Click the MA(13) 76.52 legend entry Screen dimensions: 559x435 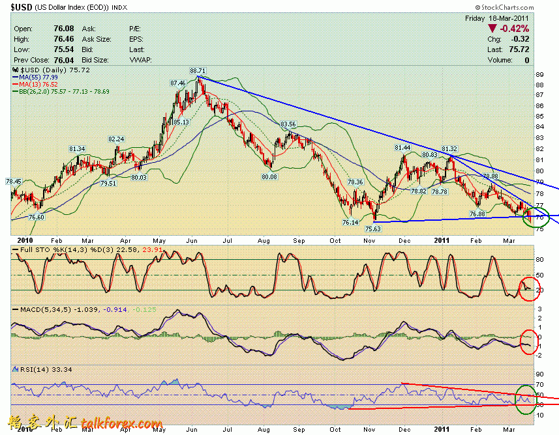pos(35,85)
